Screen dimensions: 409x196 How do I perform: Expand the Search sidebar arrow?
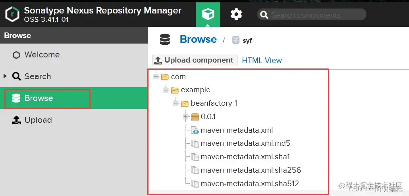[5, 76]
